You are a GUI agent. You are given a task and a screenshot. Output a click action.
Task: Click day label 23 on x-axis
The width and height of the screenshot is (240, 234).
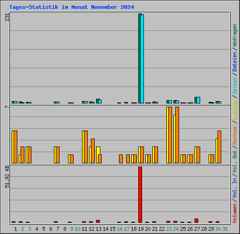(x=169, y=229)
